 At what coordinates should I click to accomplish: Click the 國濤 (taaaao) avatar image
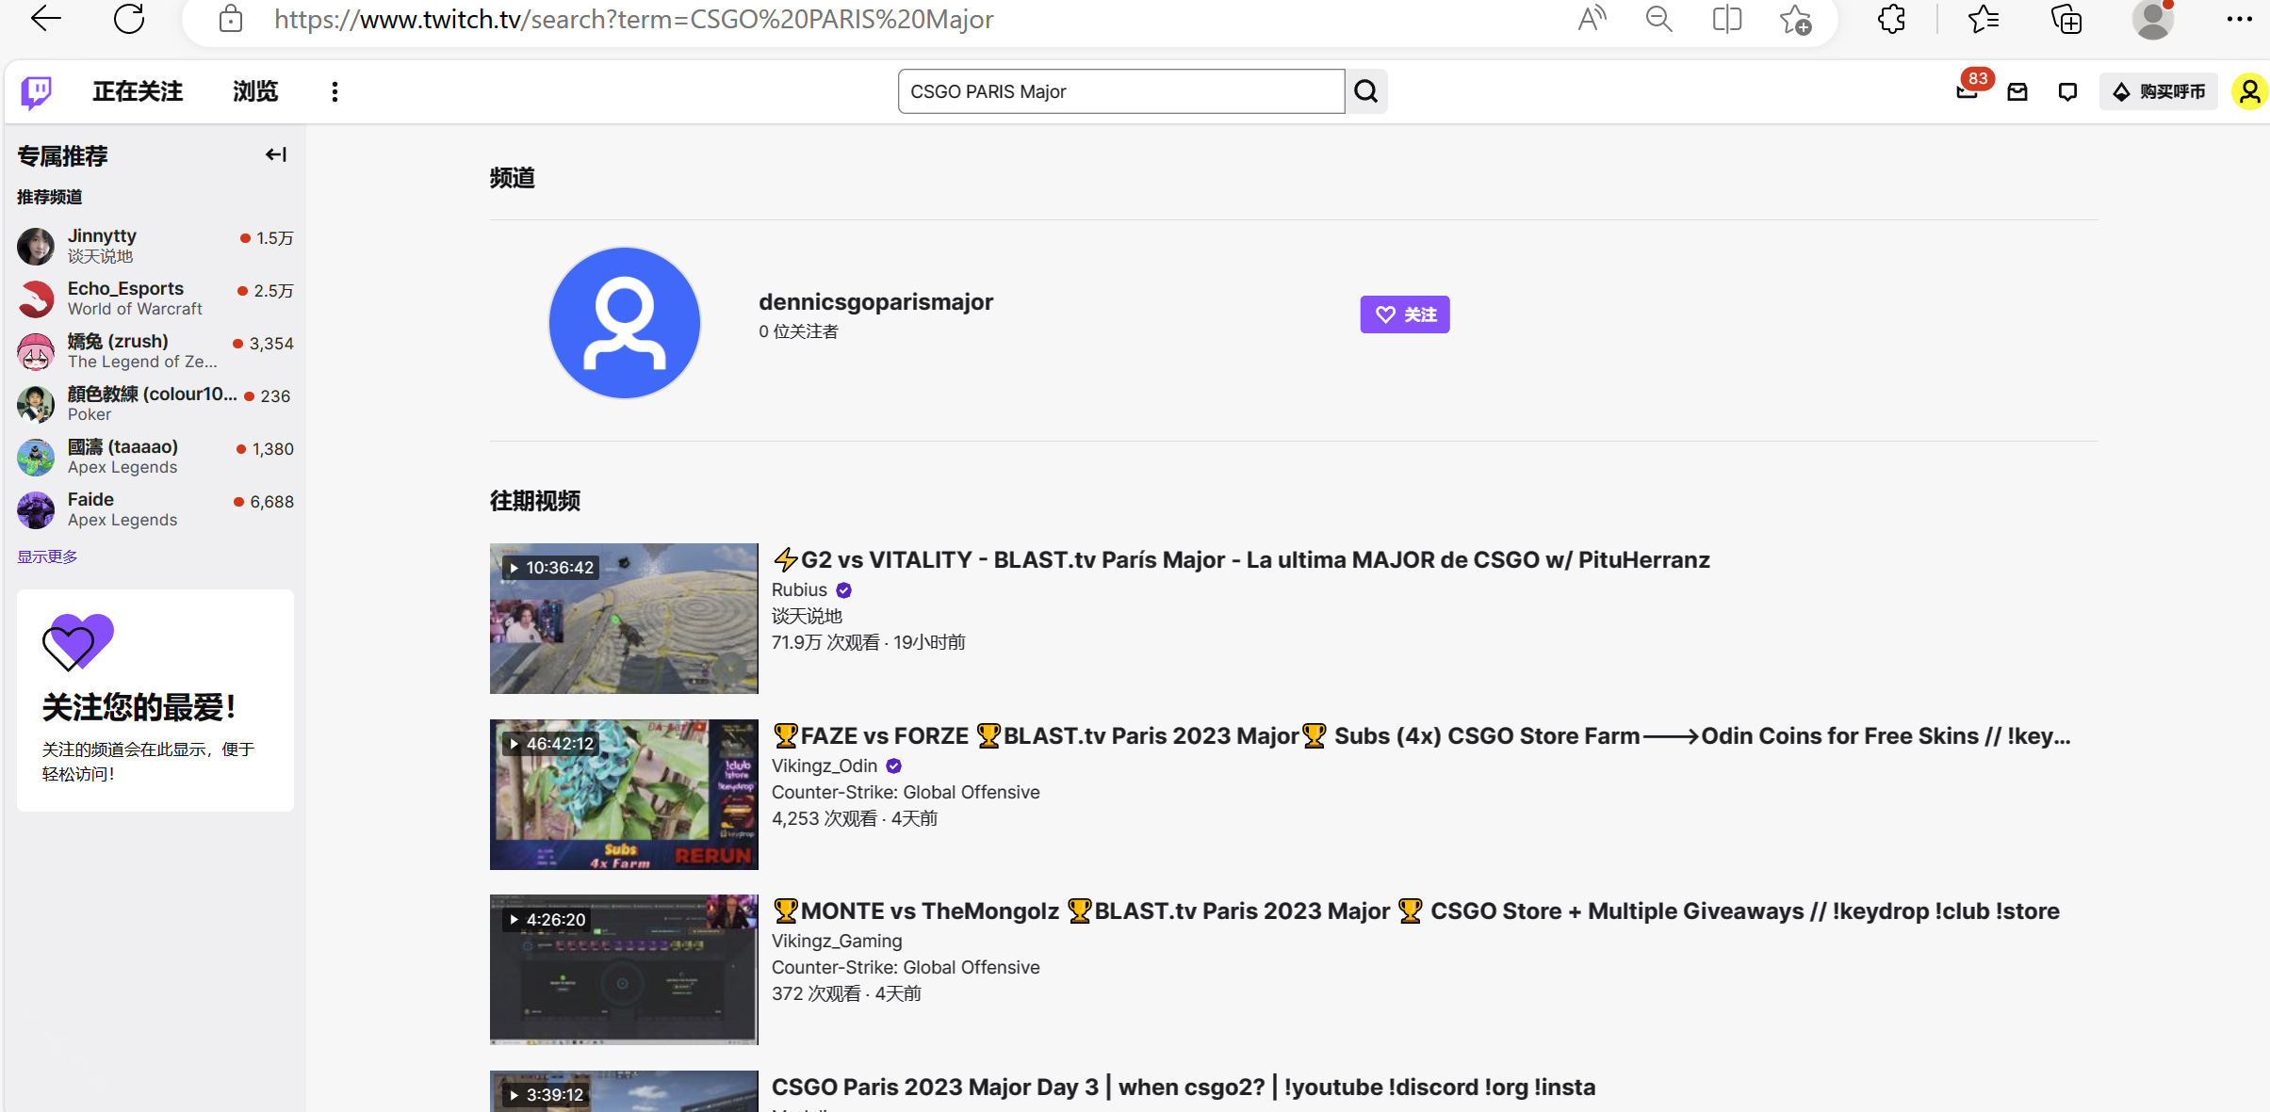[36, 457]
